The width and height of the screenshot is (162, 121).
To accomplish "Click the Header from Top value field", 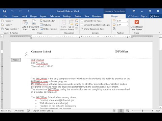I will pyautogui.click(x=121, y=21).
